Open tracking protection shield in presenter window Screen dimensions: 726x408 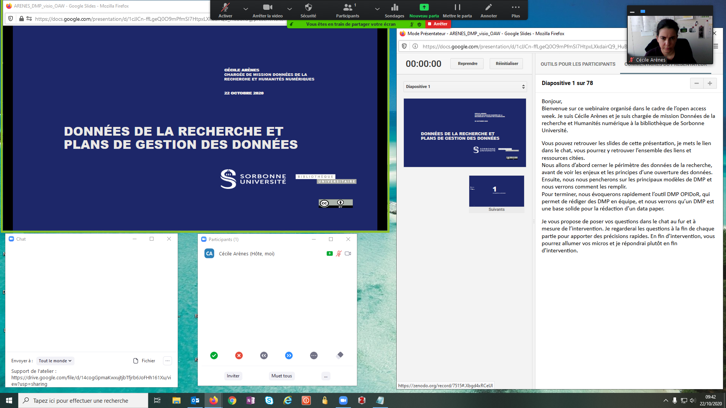[404, 46]
